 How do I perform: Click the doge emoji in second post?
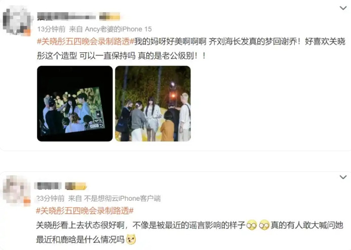(x=131, y=239)
